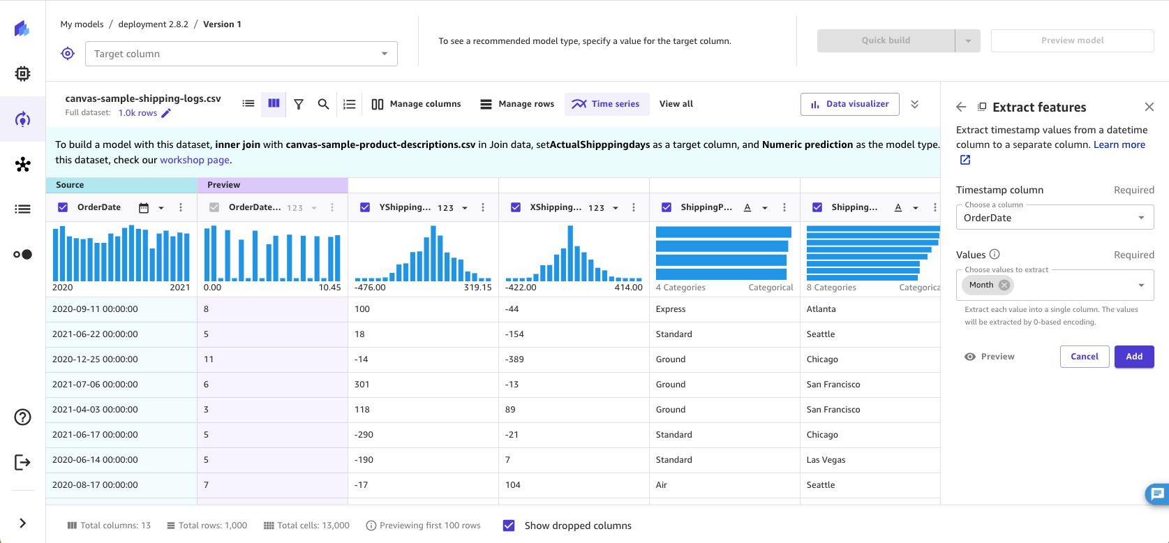The height and width of the screenshot is (543, 1169).
Task: Open the Help question mark icon
Action: pos(22,417)
